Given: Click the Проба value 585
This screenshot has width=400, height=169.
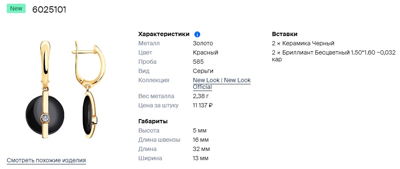Looking at the screenshot, I should click(198, 62).
